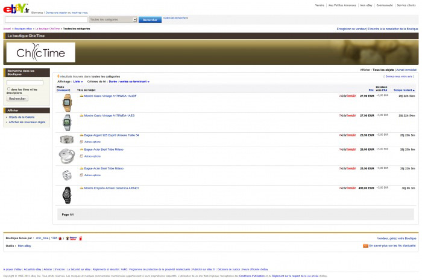The image size is (422, 280).
Task: Click options icon under Bague Argent 925
Action: click(x=81, y=142)
